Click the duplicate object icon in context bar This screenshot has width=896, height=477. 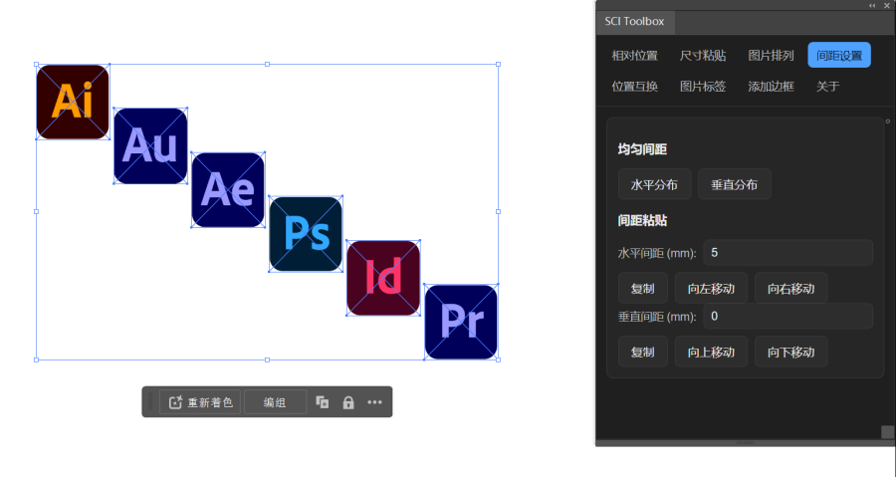(323, 402)
